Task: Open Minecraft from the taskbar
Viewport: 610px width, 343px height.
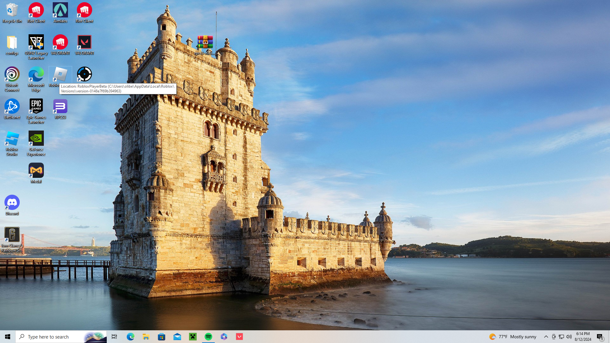Action: (193, 337)
